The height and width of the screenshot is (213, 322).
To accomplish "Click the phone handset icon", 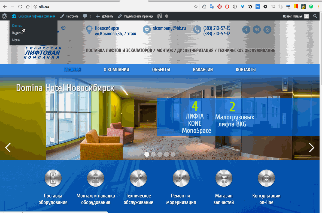I will tap(197, 30).
